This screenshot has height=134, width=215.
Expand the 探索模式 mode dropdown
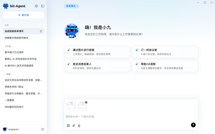[72, 6]
